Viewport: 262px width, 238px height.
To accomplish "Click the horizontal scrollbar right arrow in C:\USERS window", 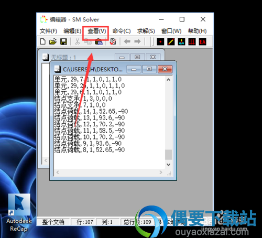I will click(x=161, y=172).
